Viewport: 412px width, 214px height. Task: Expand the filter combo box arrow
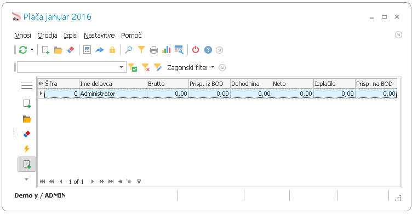pos(121,67)
